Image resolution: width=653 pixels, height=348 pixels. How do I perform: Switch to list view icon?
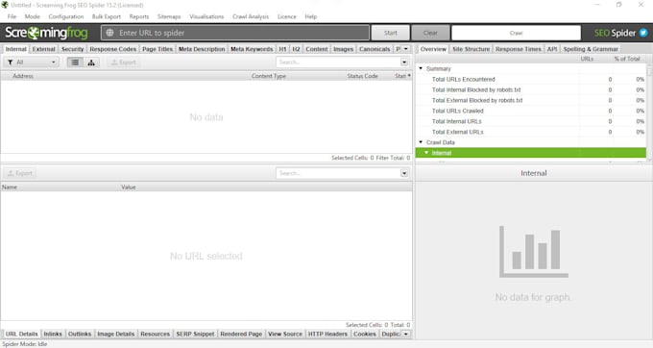pyautogui.click(x=75, y=62)
